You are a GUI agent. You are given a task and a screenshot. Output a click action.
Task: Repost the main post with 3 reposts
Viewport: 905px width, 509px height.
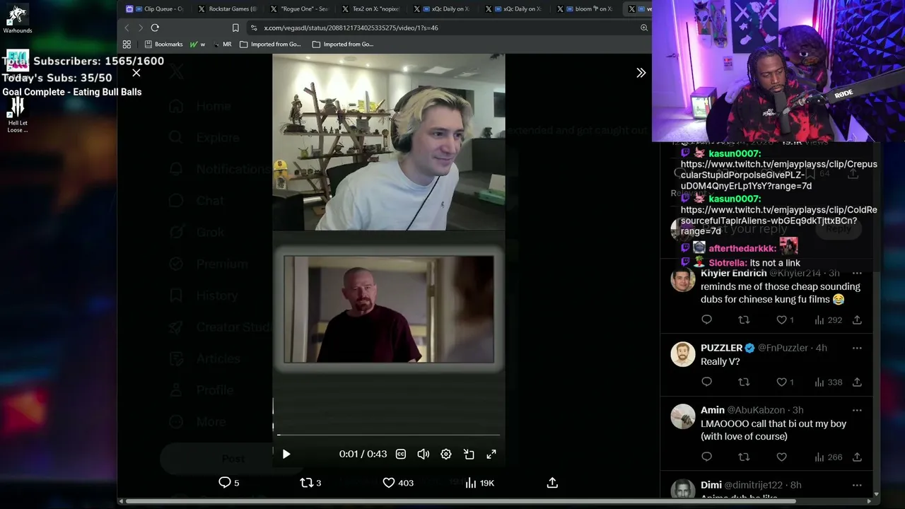click(310, 483)
